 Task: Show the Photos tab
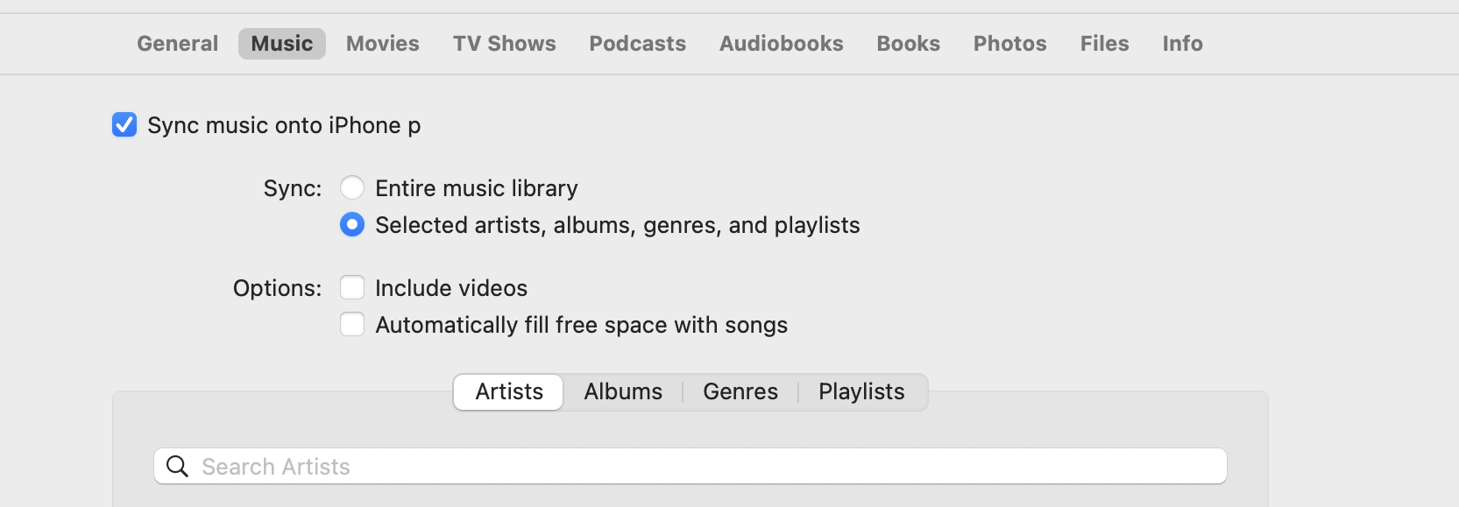click(x=1009, y=44)
